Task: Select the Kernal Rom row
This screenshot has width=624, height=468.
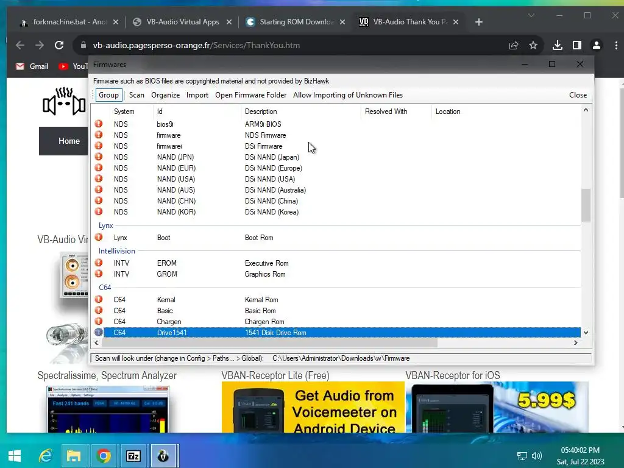Action: click(x=338, y=300)
